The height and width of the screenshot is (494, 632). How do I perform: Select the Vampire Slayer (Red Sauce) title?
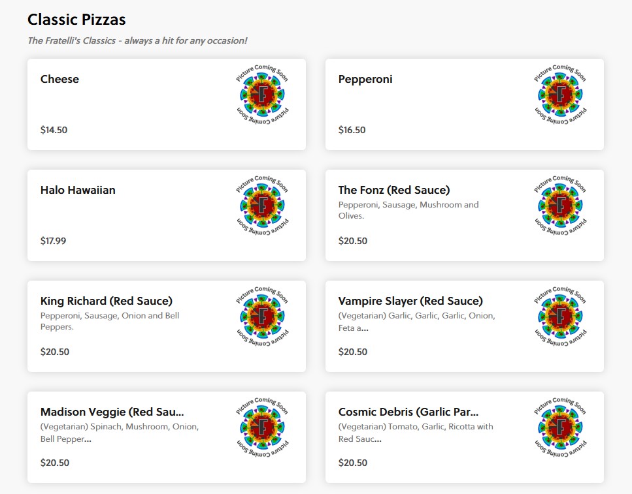(x=410, y=301)
